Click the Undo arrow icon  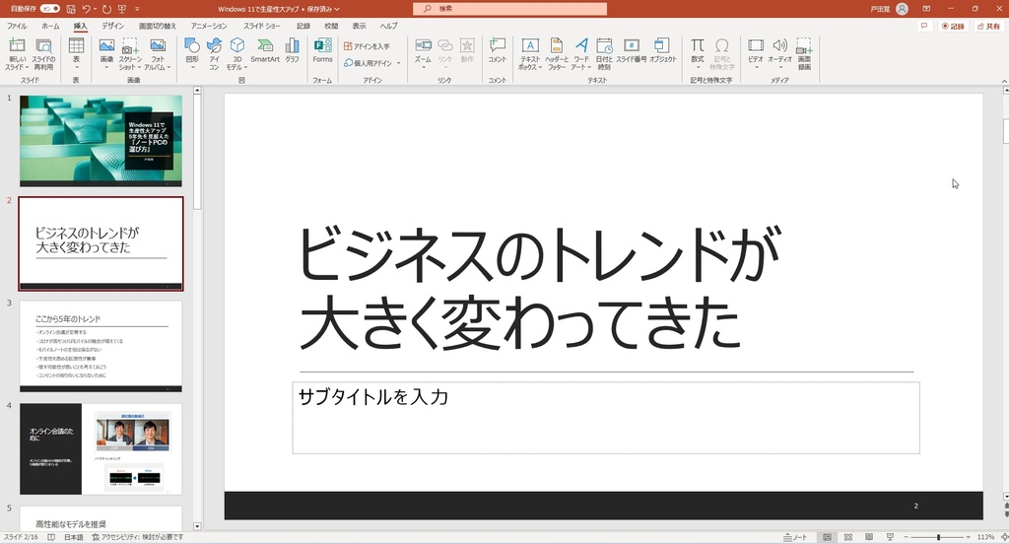pos(87,9)
